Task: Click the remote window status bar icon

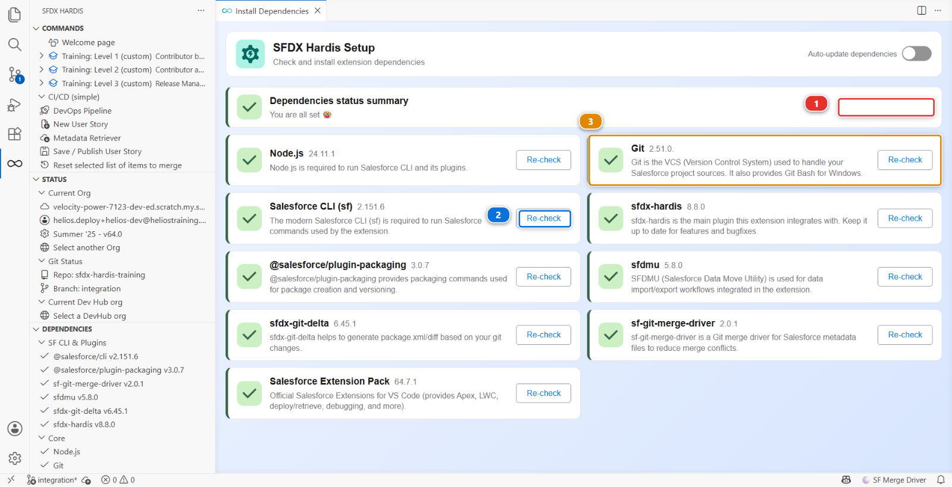Action: point(11,480)
